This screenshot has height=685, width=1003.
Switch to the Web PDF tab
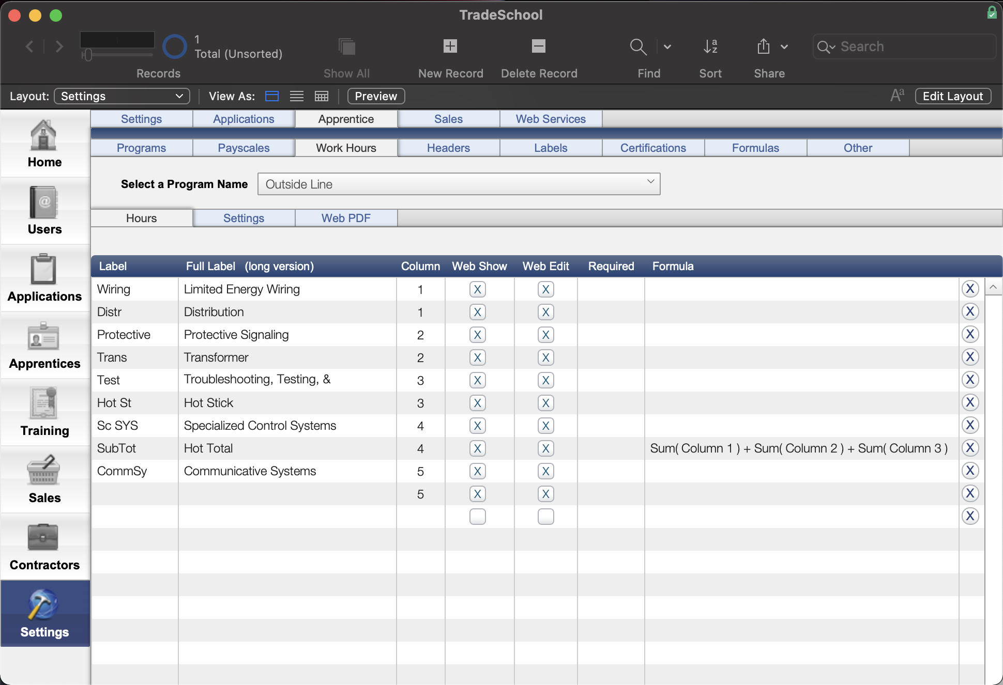point(346,218)
